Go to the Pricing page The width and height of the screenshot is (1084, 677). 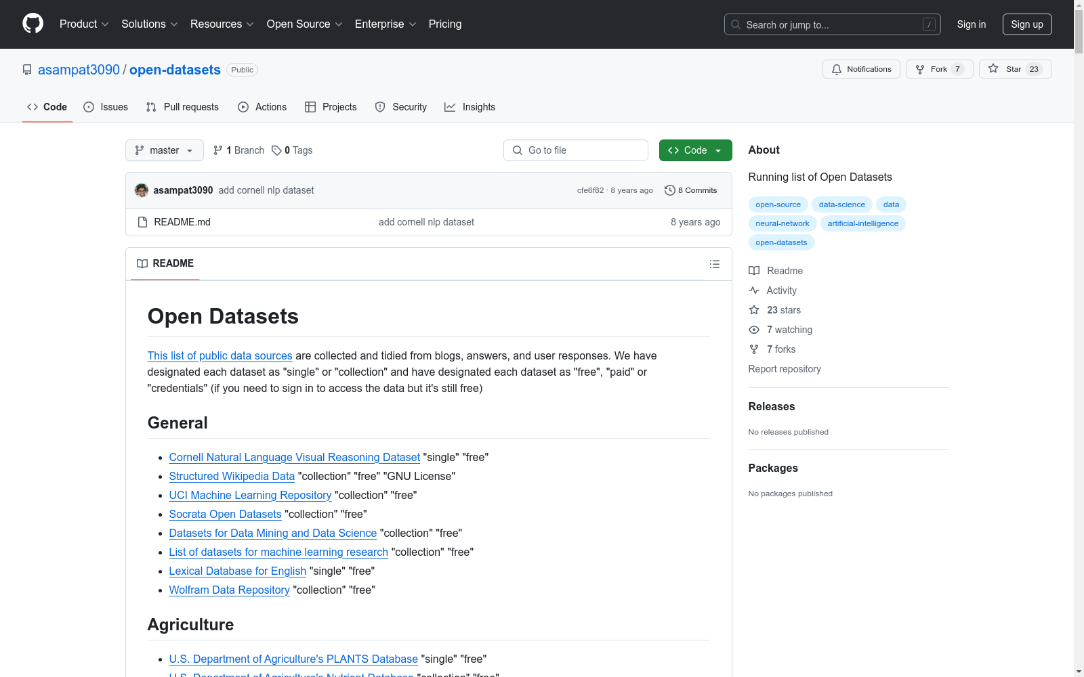pyautogui.click(x=445, y=24)
